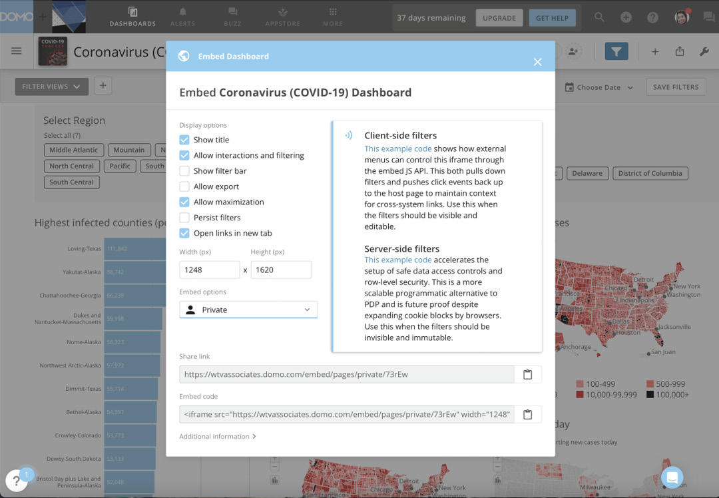Image resolution: width=719 pixels, height=498 pixels.
Task: Click the Embed code iframe field
Action: click(x=347, y=414)
